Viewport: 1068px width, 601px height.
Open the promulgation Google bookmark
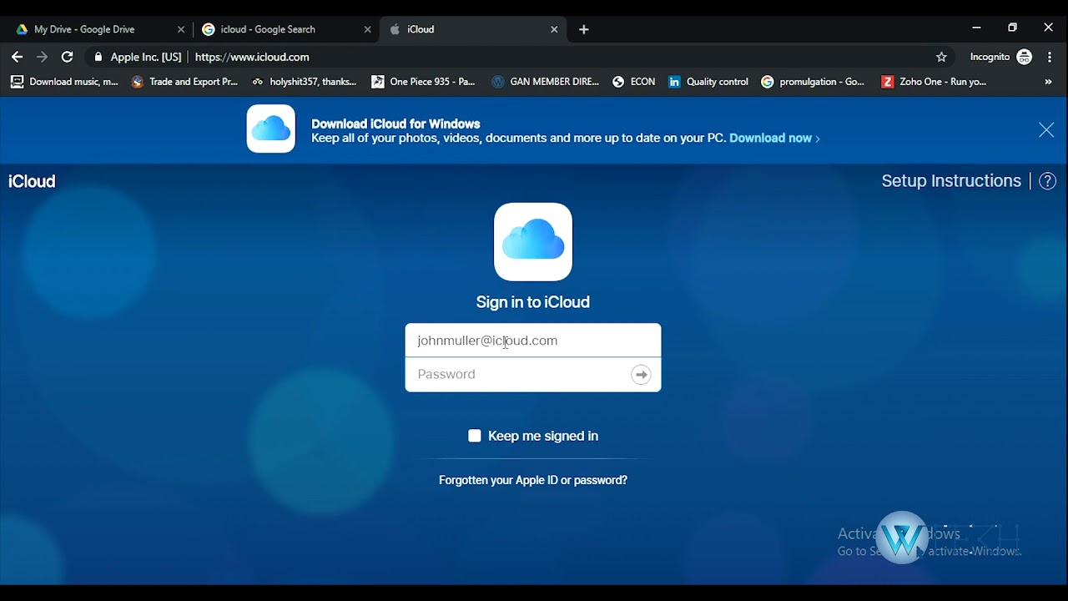[814, 82]
